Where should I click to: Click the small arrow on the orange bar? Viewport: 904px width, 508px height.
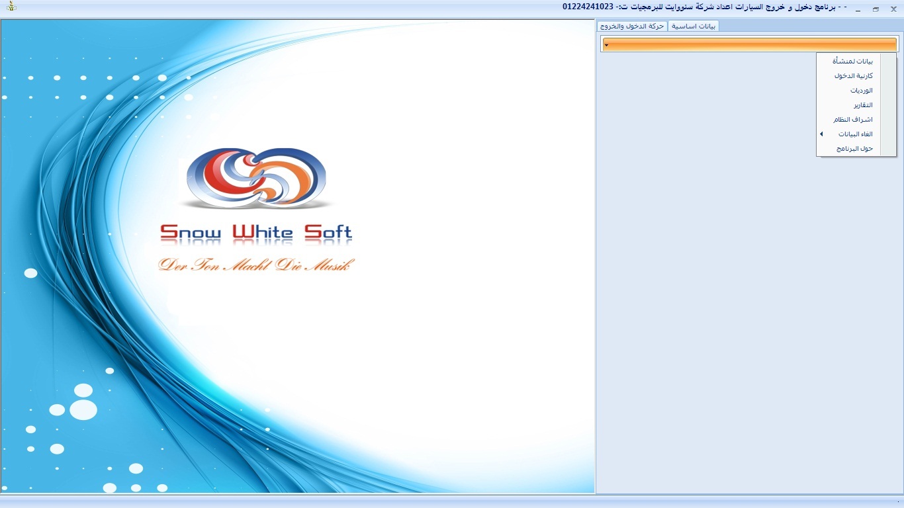tap(606, 45)
